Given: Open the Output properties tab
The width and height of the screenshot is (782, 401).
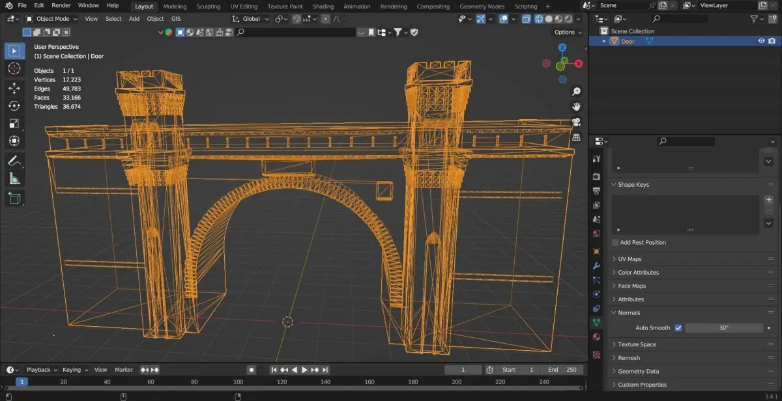Looking at the screenshot, I should pos(596,191).
